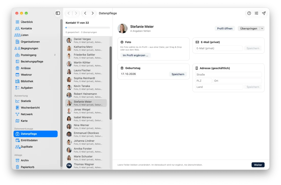Open the filter settings sliders icon
Screen dimensions: 281x185
coord(256,13)
